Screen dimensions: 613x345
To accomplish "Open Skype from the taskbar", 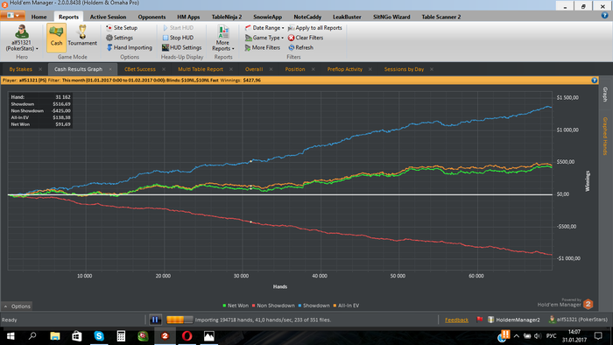I will pyautogui.click(x=99, y=336).
